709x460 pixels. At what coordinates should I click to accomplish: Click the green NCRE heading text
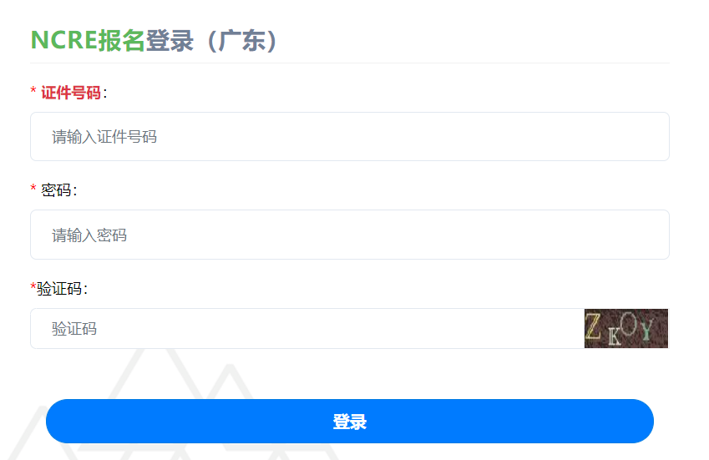click(63, 40)
